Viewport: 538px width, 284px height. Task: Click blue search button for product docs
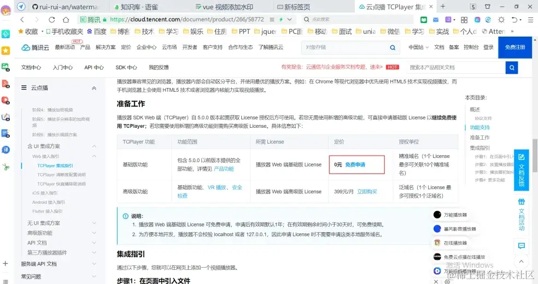pyautogui.click(x=512, y=68)
